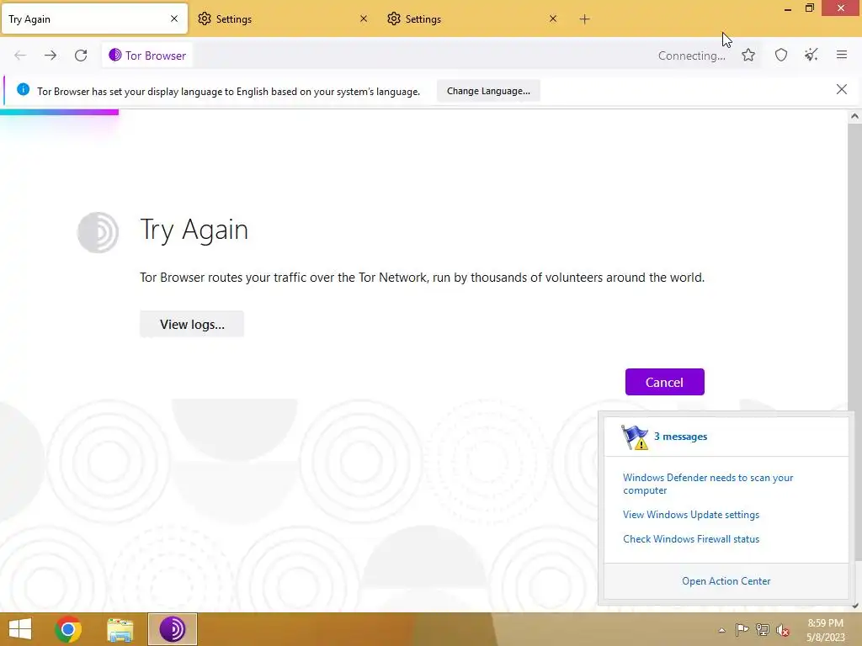Go forward using the forward arrow
862x646 pixels.
coord(51,56)
